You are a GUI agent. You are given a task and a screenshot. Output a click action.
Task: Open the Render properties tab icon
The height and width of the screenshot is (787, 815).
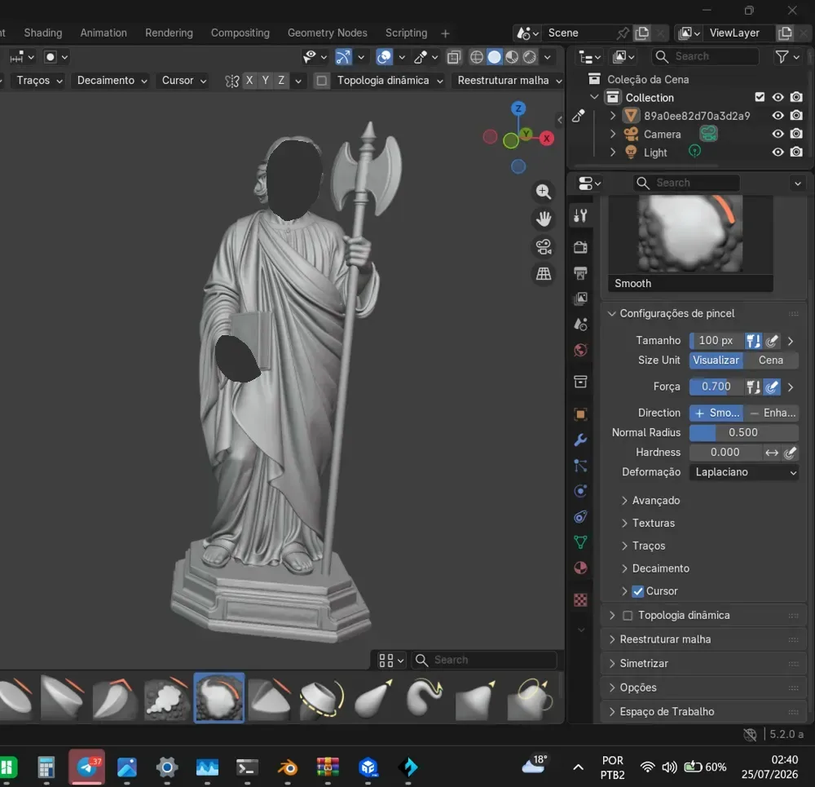point(580,246)
